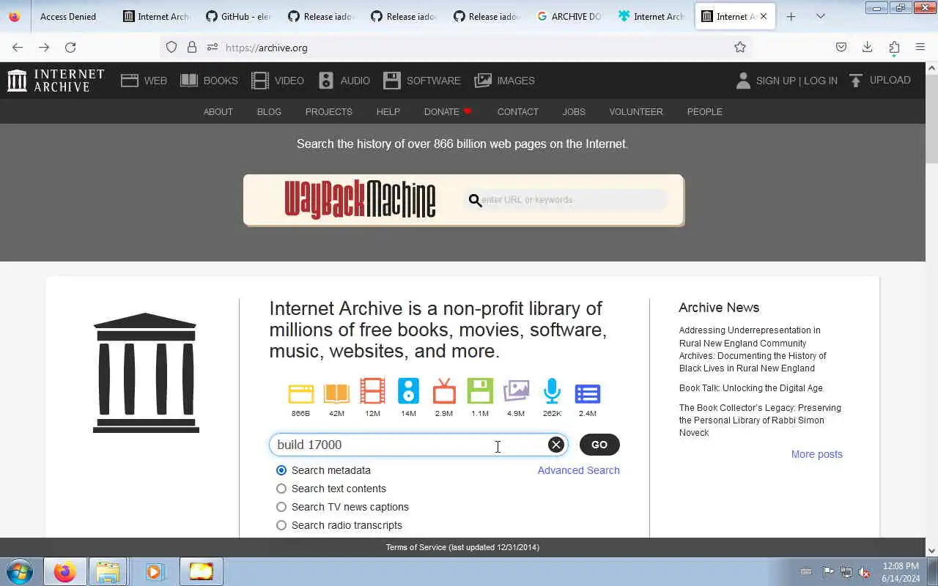Open Firefox Downloads panel icon
Viewport: 938px width, 586px height.
(868, 48)
